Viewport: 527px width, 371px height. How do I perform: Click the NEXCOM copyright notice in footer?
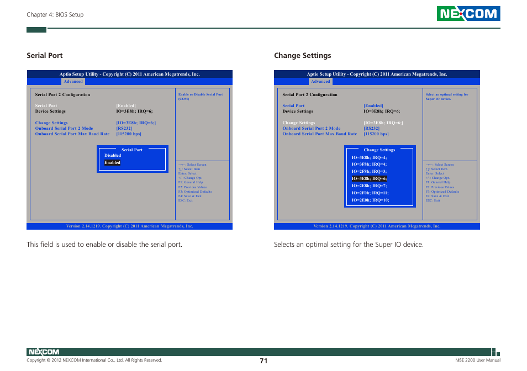pyautogui.click(x=94, y=361)
